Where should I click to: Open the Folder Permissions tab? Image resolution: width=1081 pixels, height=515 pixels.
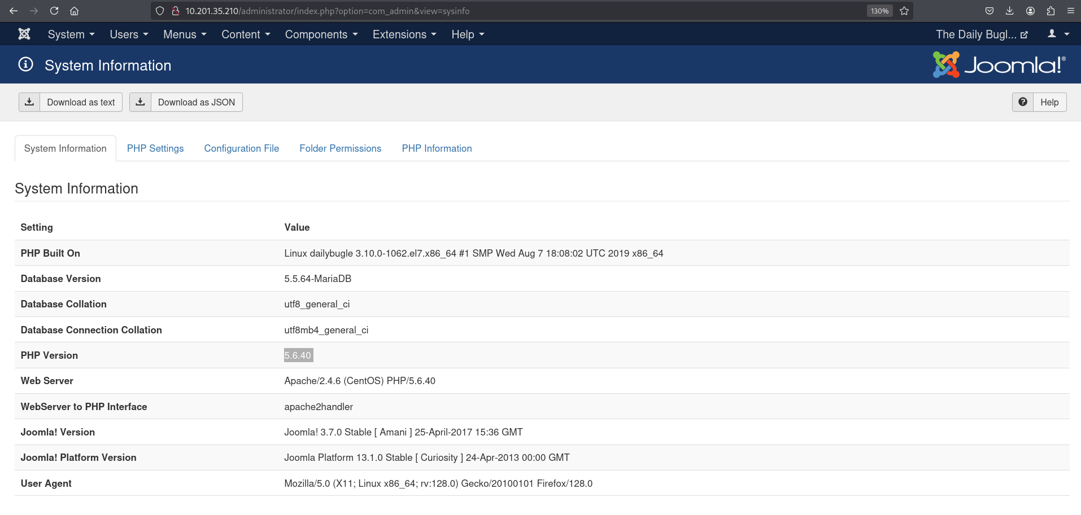pos(340,148)
